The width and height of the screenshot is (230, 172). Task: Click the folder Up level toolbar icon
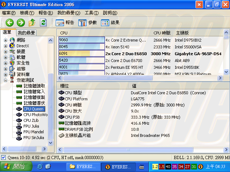(32, 23)
